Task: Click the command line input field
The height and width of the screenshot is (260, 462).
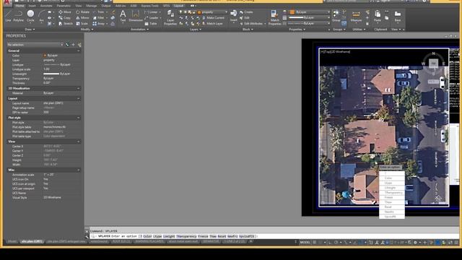Action: (274, 236)
